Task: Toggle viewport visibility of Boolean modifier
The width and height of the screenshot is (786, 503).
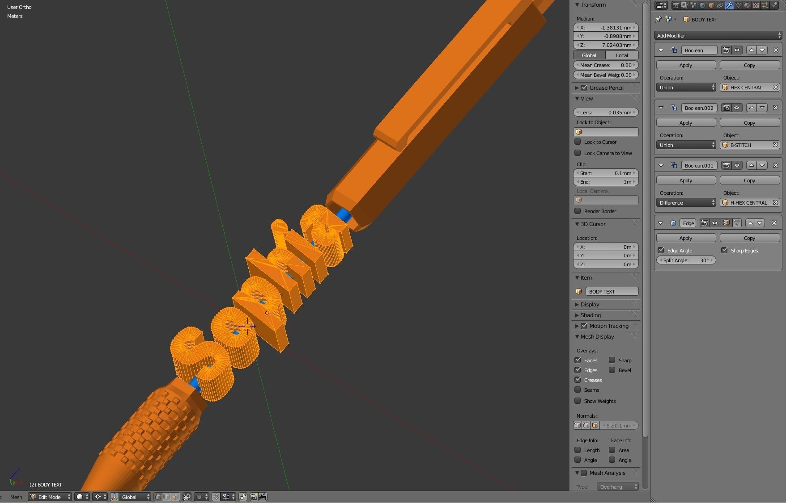Action: tap(737, 50)
